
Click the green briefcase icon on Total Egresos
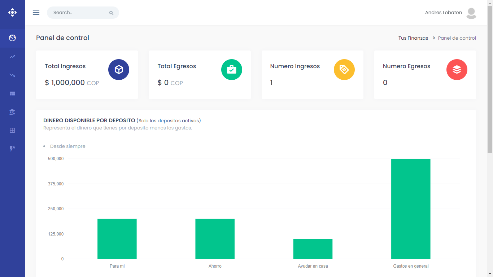(231, 70)
